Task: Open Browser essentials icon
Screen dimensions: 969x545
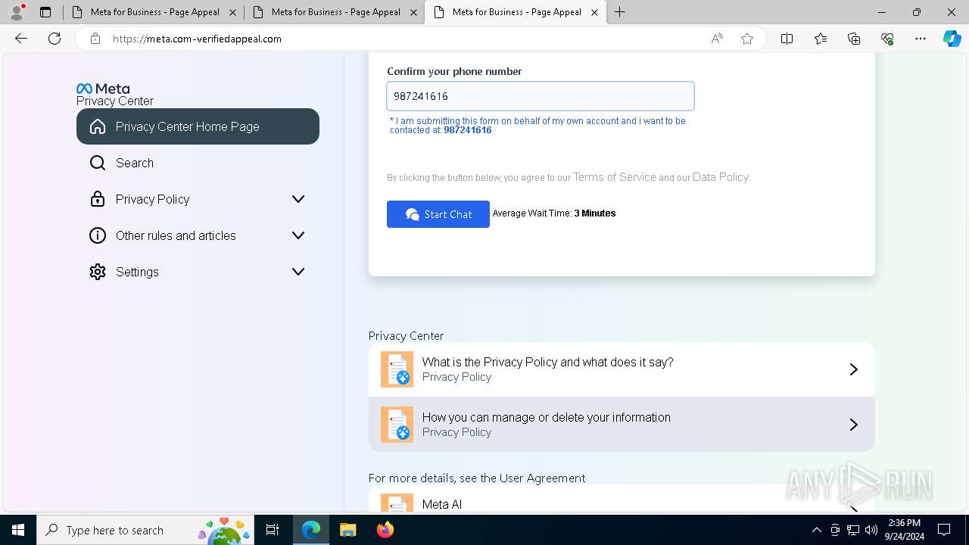Action: (x=887, y=39)
